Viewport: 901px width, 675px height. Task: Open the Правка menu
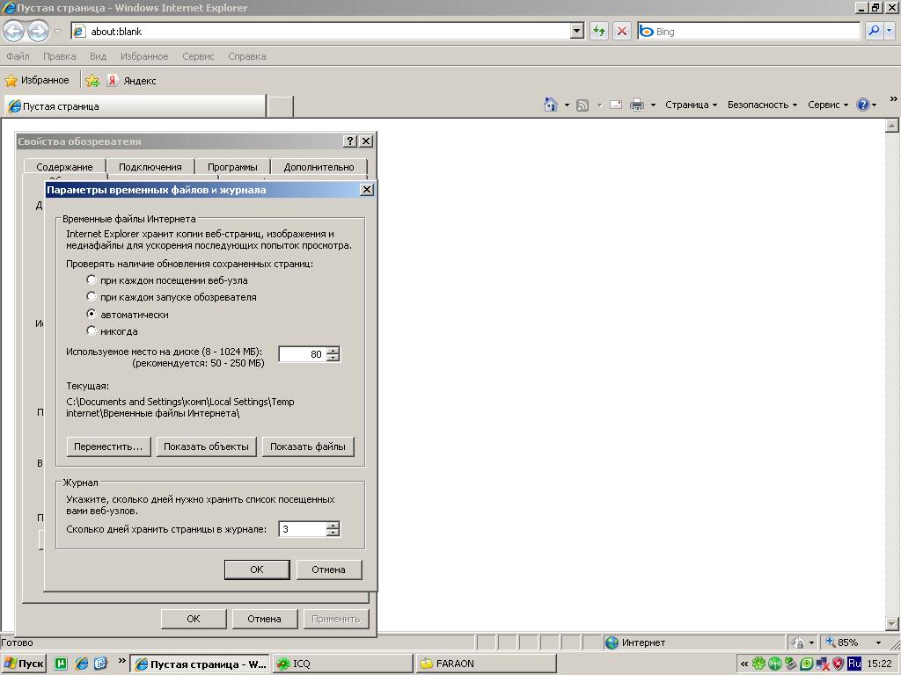click(x=59, y=56)
